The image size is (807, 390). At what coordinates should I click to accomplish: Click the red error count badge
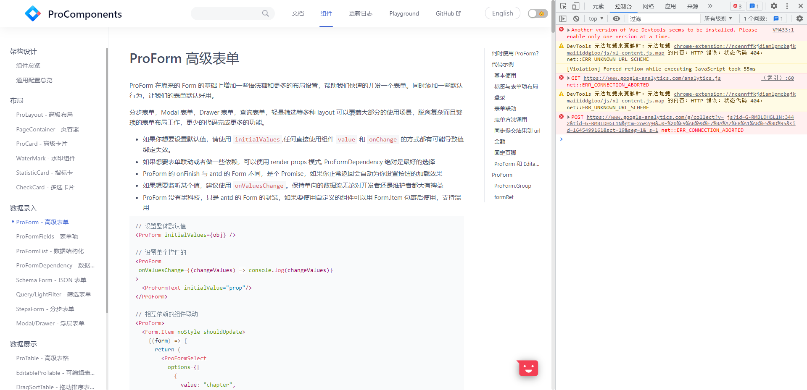pyautogui.click(x=737, y=6)
